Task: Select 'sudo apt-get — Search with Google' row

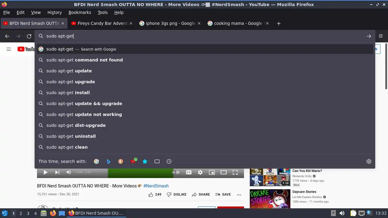Action: pos(205,49)
